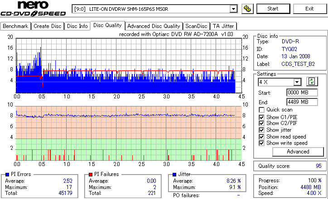Click the blue PI Errors legend square
Screen dimensions: 328x199
(7, 175)
